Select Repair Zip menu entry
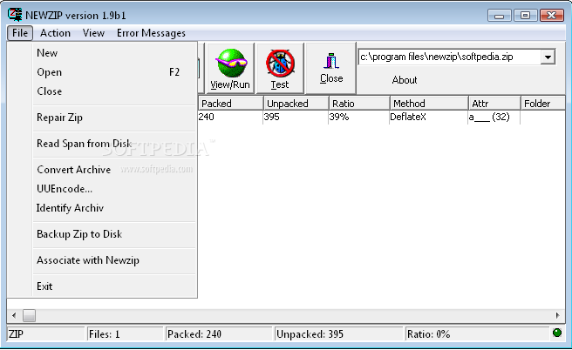This screenshot has width=572, height=350. [x=114, y=118]
